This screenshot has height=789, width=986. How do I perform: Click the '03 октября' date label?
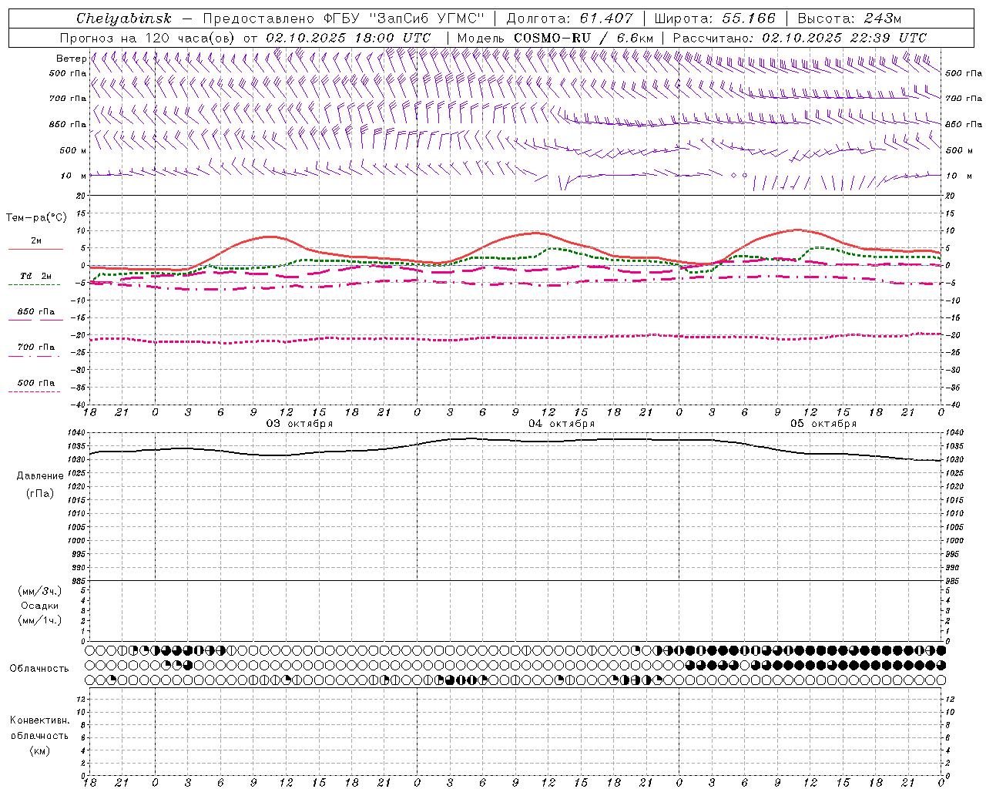tap(300, 424)
